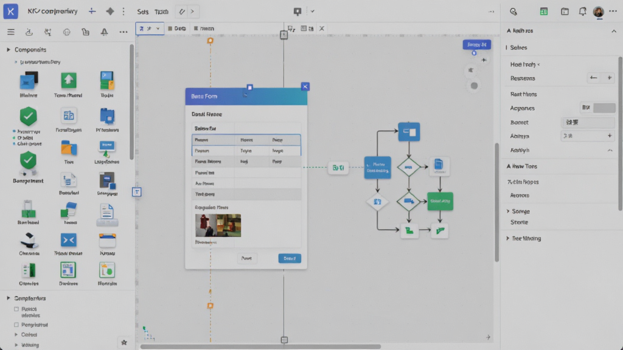This screenshot has width=623, height=350.
Task: Open the search icon in the top right header
Action: coord(513,12)
